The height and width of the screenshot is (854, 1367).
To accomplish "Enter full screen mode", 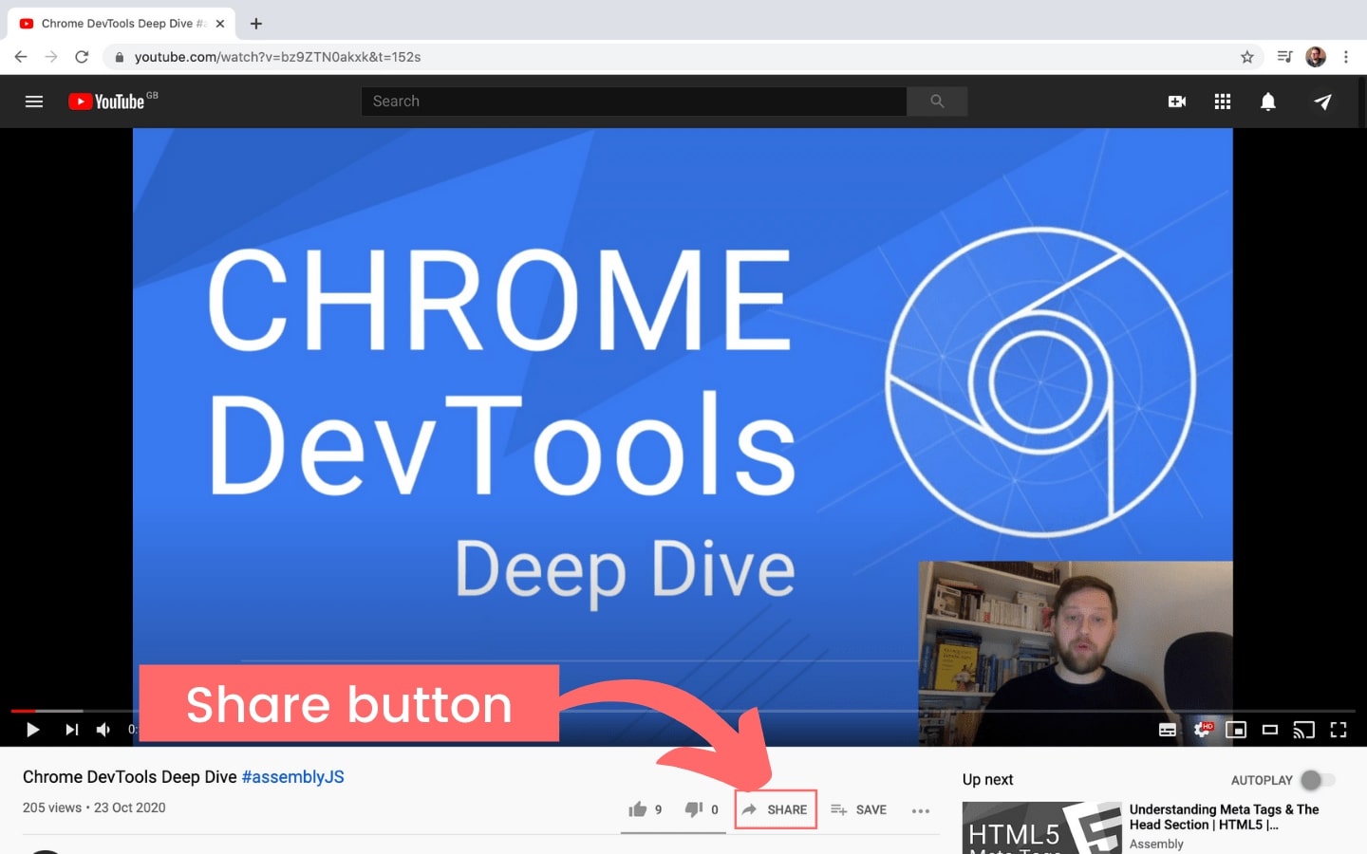I will 1339,730.
